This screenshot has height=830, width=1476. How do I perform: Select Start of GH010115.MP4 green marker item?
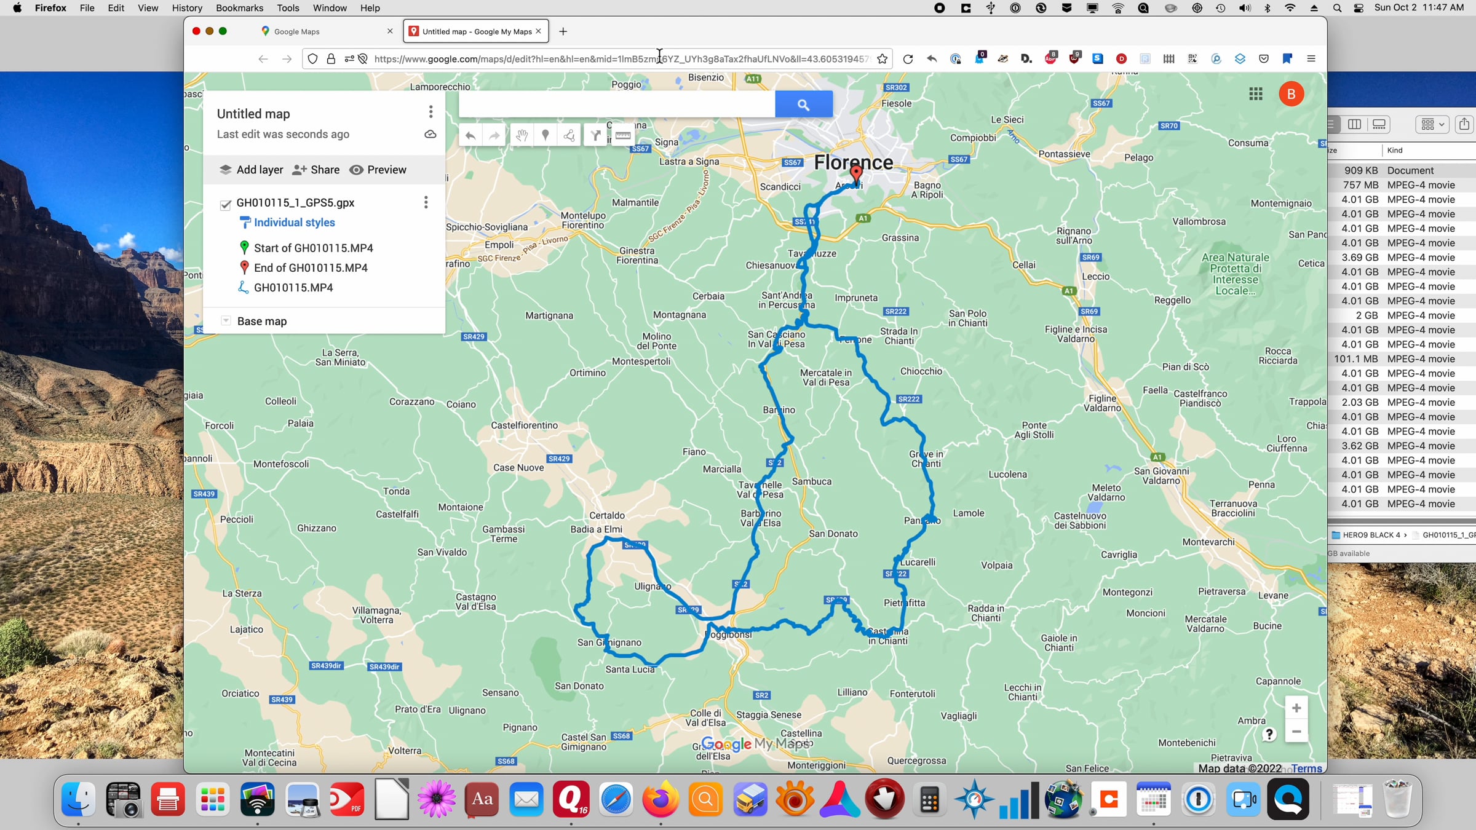click(313, 248)
